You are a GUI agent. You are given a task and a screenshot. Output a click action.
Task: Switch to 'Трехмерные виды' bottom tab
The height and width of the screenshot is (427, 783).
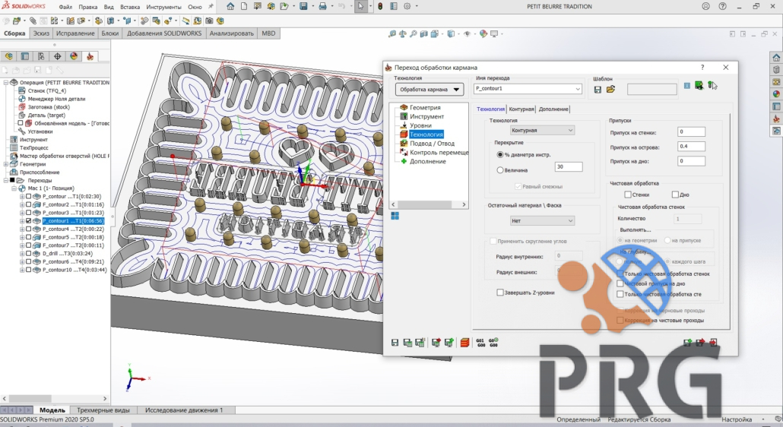[x=103, y=410]
